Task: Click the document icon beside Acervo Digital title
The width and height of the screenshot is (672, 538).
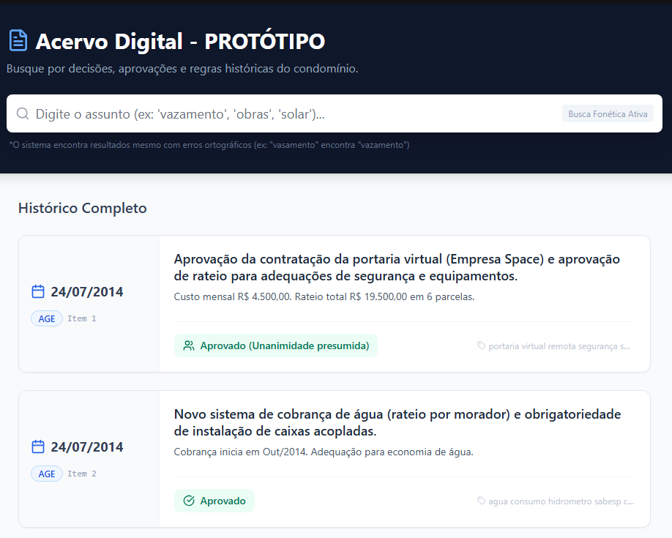Action: pyautogui.click(x=18, y=41)
